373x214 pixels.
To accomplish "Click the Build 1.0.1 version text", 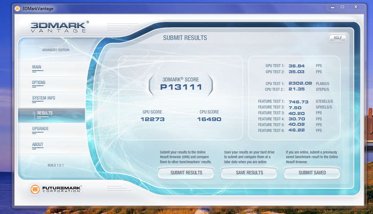I will (x=56, y=165).
